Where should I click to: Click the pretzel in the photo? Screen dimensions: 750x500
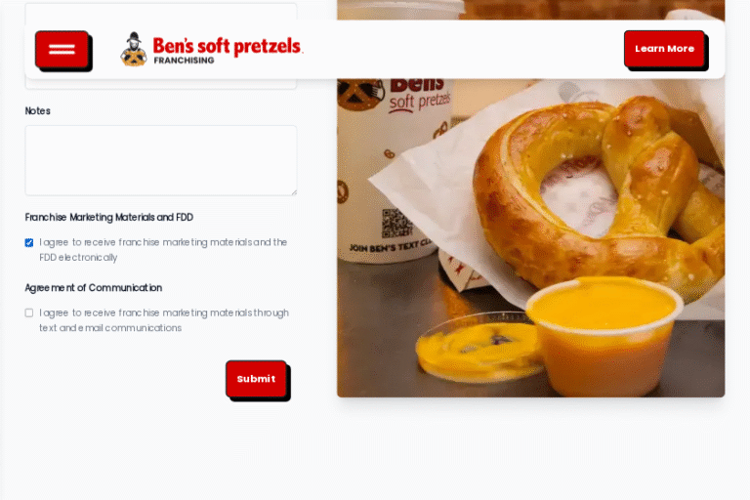point(598,196)
